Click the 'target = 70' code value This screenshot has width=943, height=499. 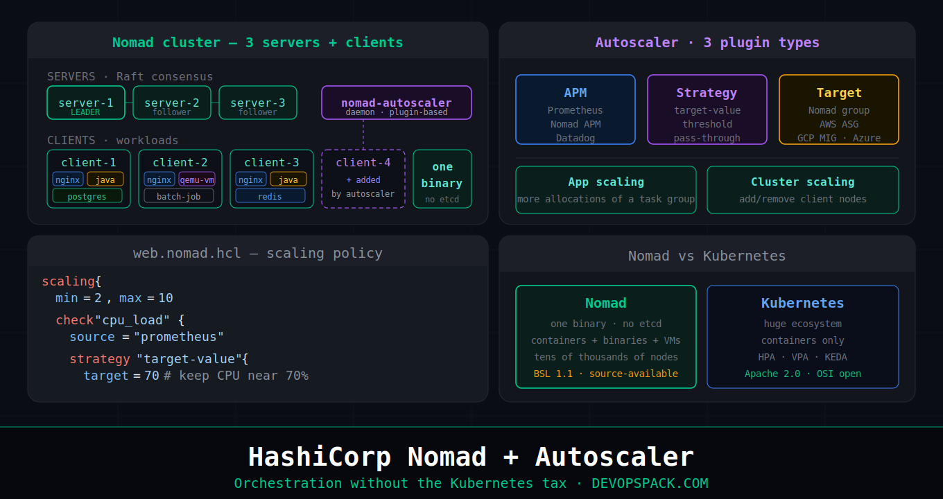pyautogui.click(x=121, y=376)
